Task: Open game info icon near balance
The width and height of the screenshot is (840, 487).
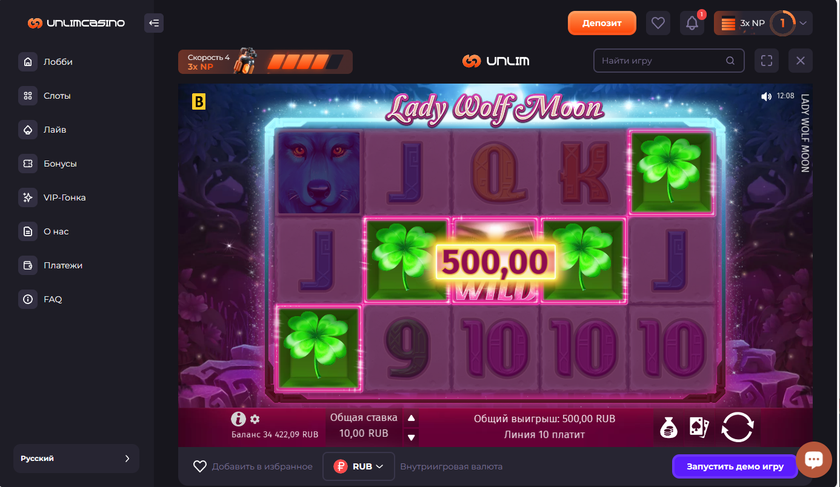Action: coord(239,419)
